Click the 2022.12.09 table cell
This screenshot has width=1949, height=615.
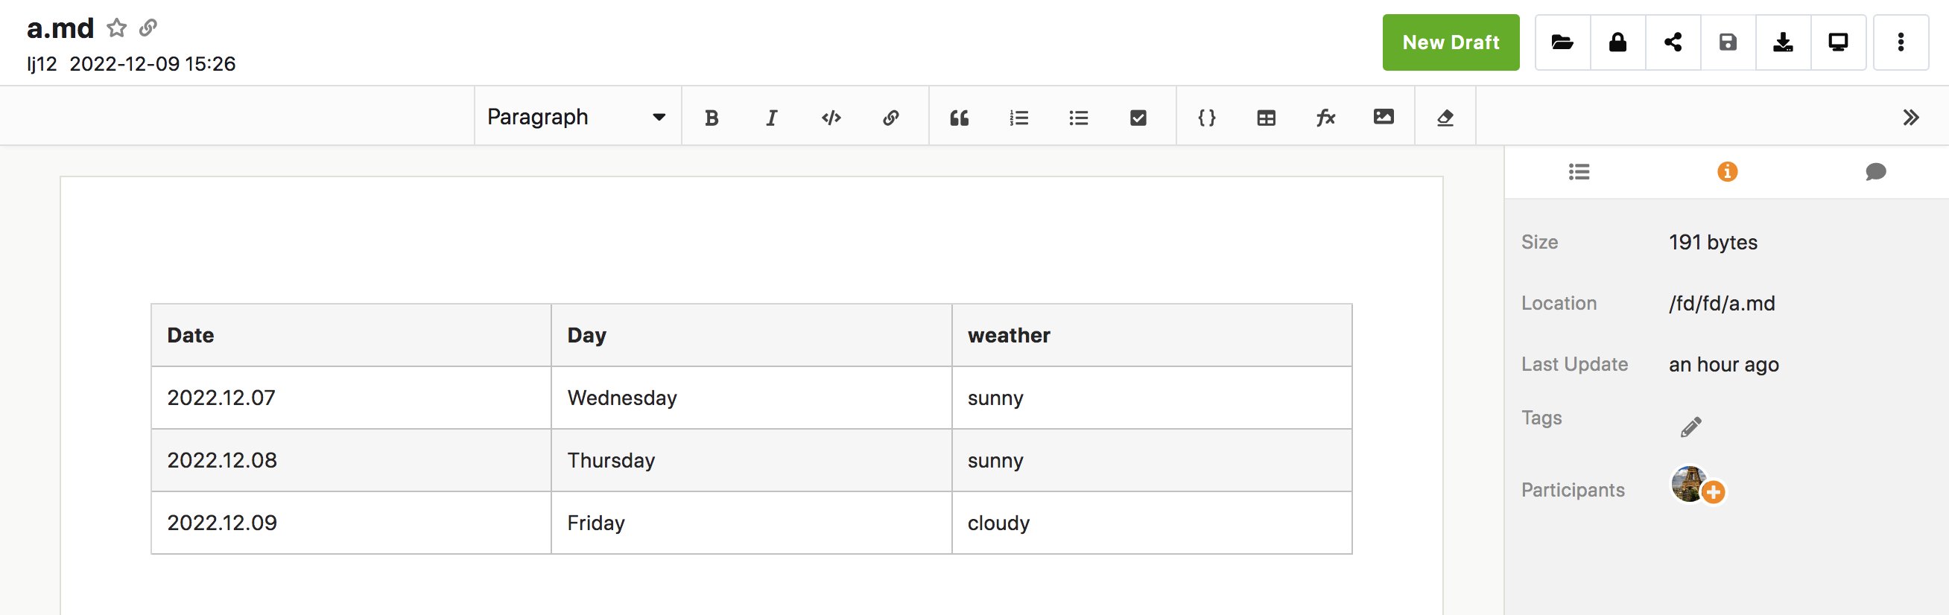click(x=351, y=523)
